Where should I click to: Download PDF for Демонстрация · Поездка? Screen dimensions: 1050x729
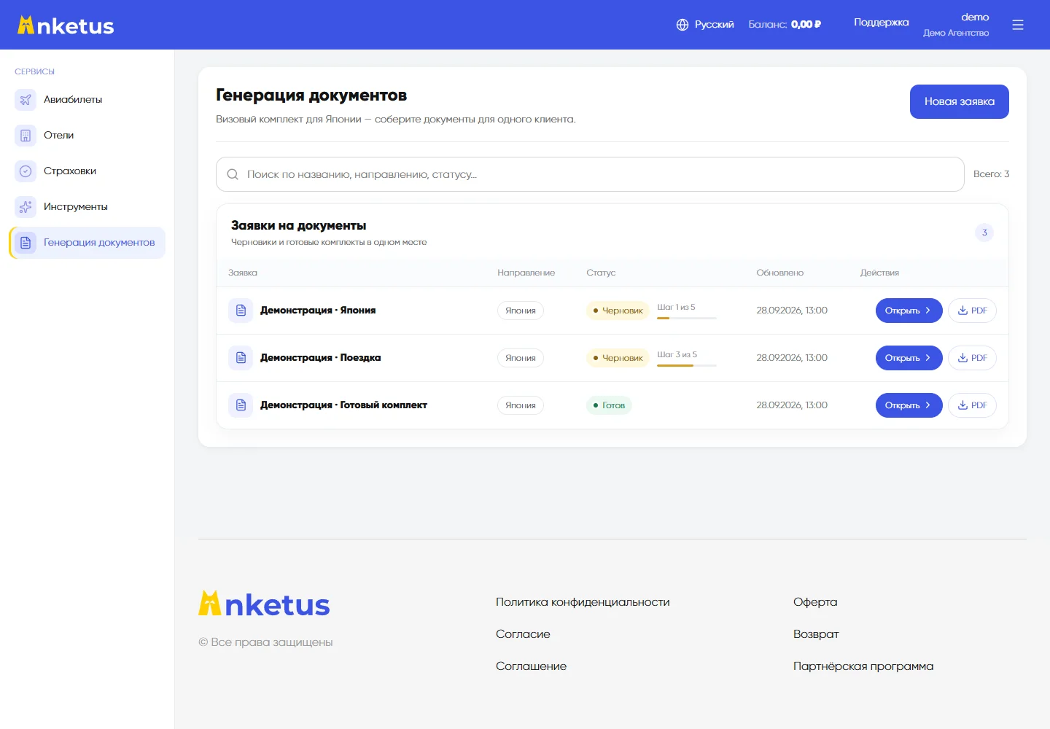click(972, 358)
